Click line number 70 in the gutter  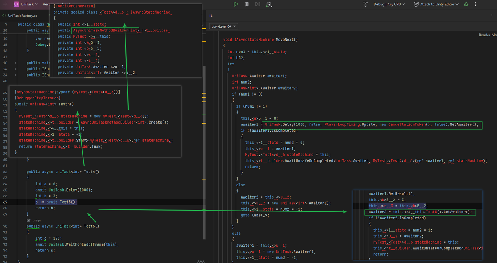coord(5,226)
